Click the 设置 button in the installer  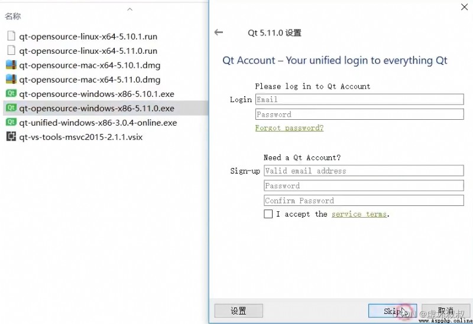(x=239, y=311)
